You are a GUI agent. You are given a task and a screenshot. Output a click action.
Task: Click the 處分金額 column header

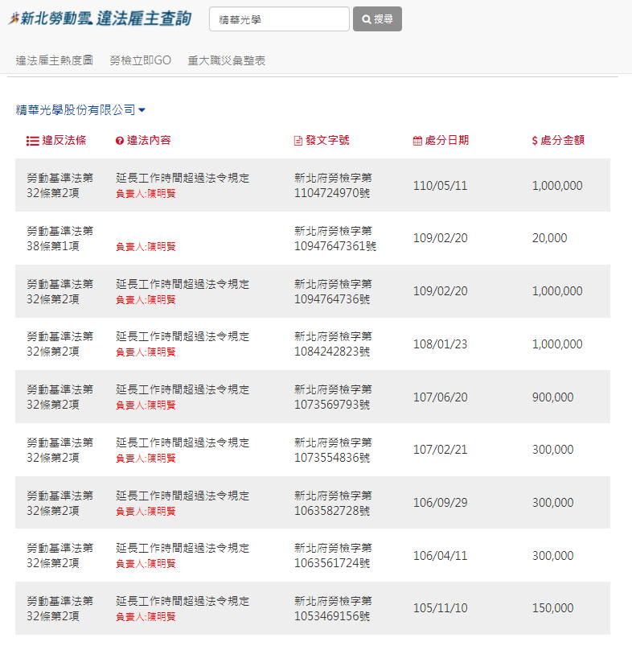pyautogui.click(x=558, y=141)
